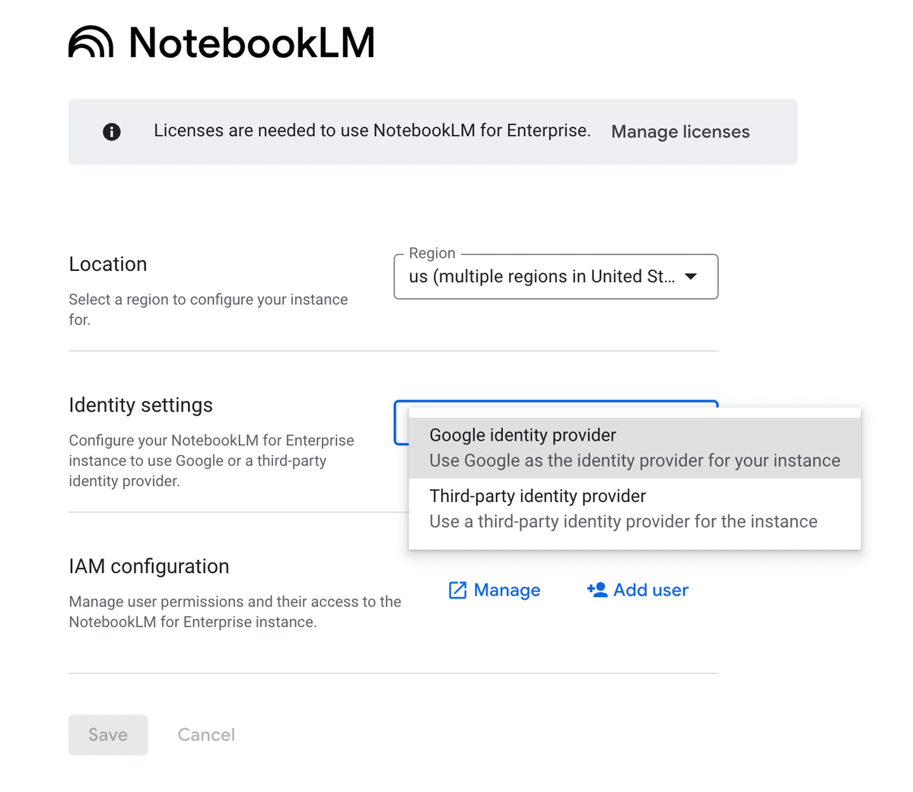Click the circular info badge on the notice
This screenshot has height=792, width=913.
tap(111, 131)
